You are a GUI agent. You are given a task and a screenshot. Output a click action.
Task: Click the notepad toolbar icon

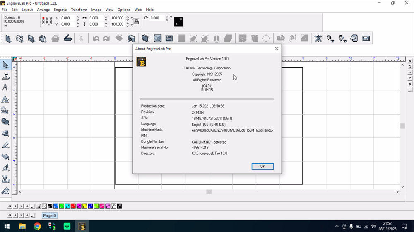pos(354,38)
